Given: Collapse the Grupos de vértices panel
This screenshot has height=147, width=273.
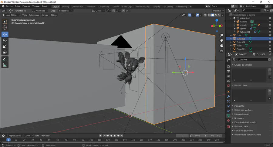Looking at the screenshot, I should pos(233,65).
